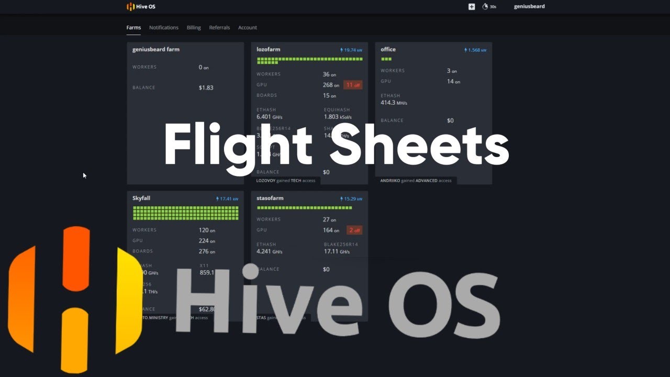
Task: Click "ANDRIIKO gained ADVANCED access" notice
Action: coord(416,181)
